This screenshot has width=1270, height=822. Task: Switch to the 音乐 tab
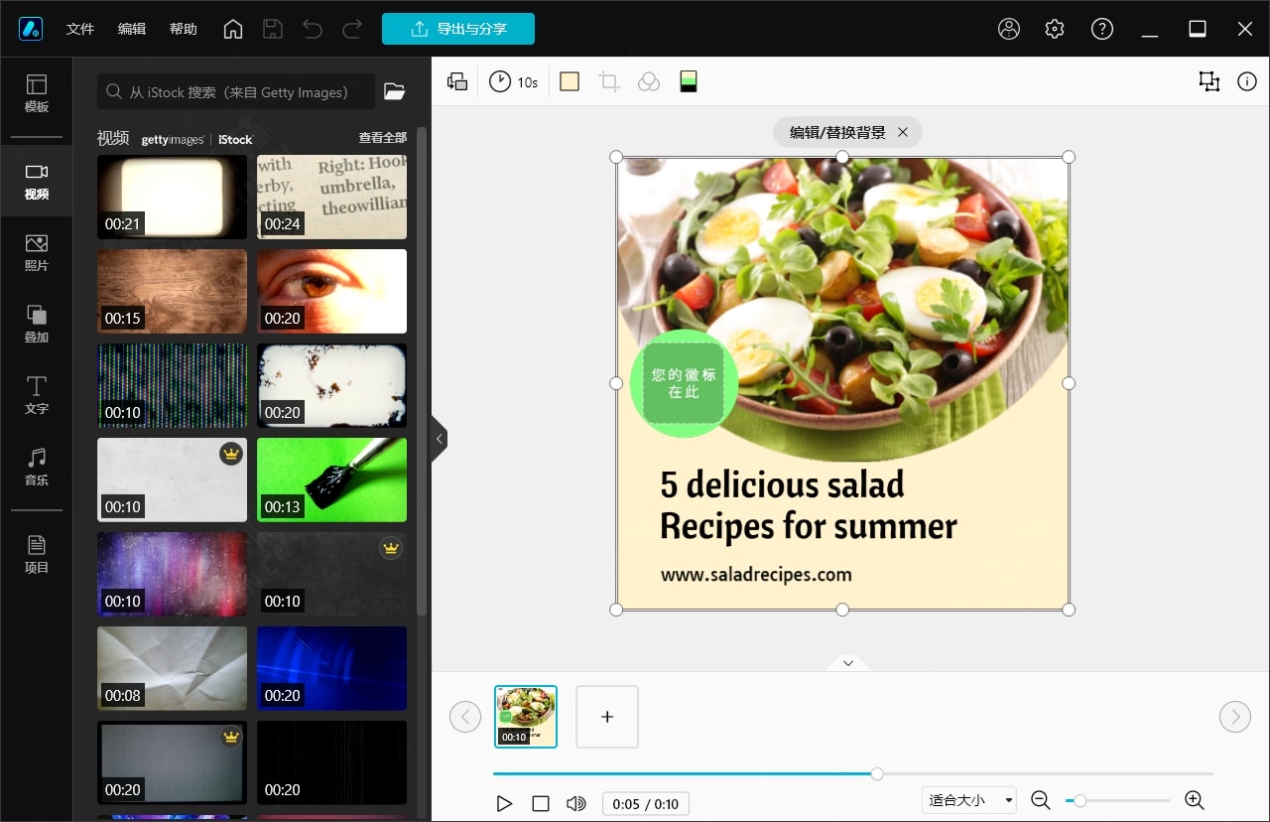pyautogui.click(x=37, y=467)
